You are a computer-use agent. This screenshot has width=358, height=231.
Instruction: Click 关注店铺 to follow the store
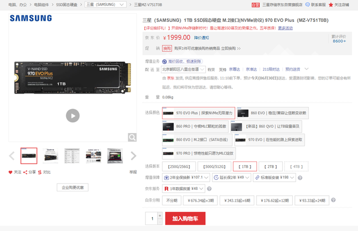pyautogui.click(x=339, y=4)
